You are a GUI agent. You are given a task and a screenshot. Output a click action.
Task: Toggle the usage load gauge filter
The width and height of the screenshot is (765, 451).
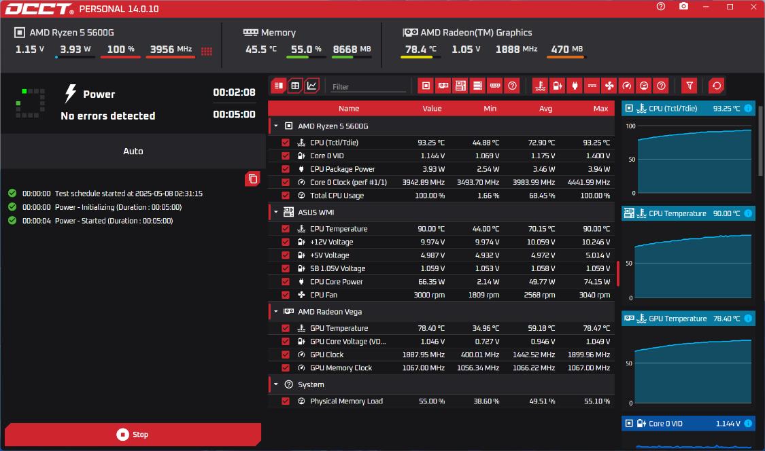click(644, 86)
